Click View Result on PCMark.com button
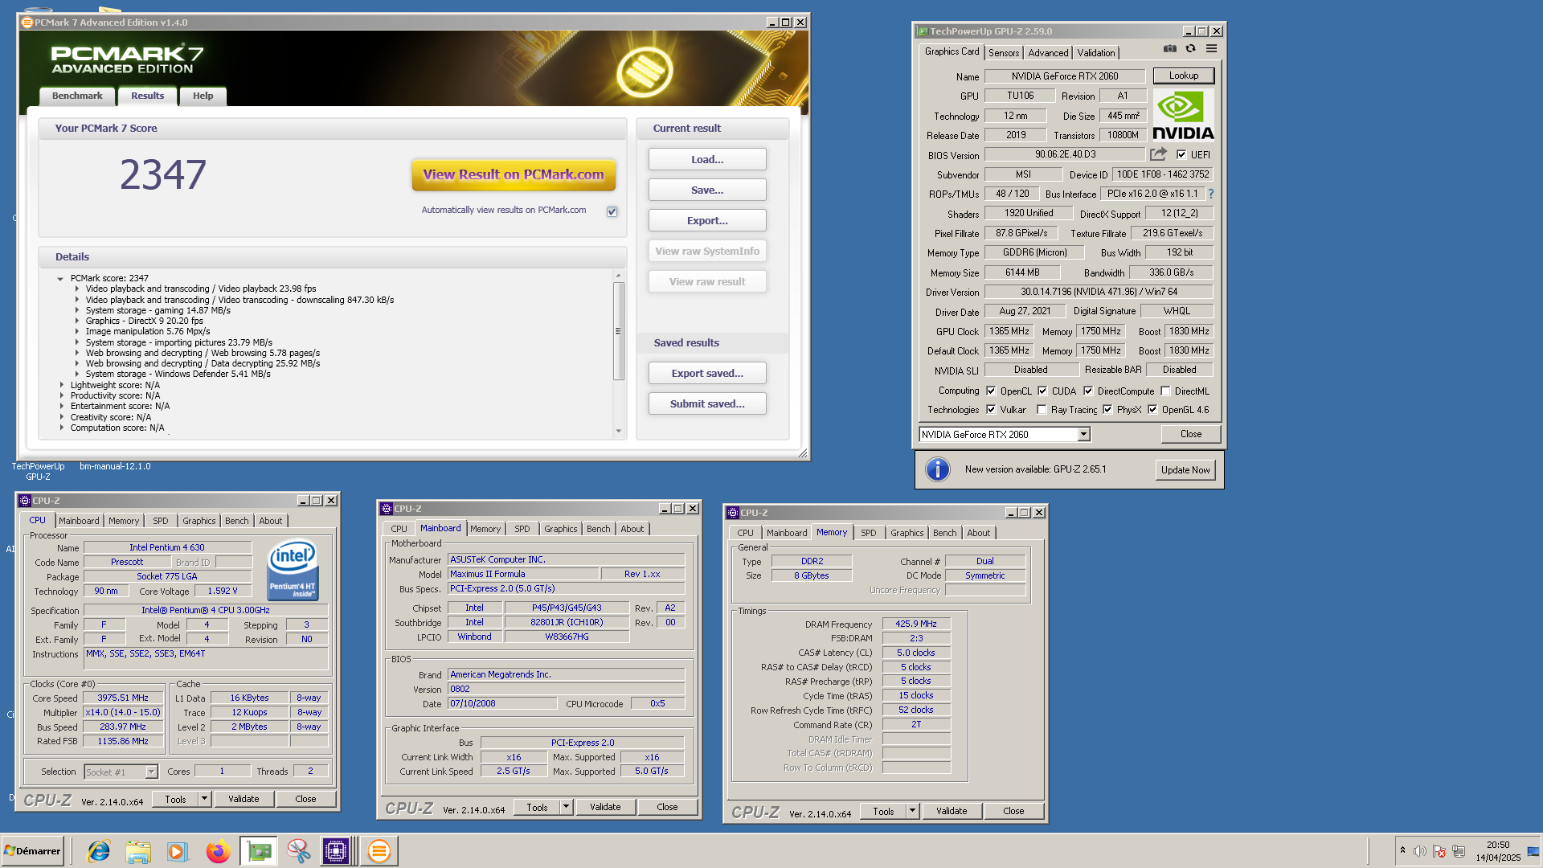The height and width of the screenshot is (868, 1543). (x=514, y=174)
